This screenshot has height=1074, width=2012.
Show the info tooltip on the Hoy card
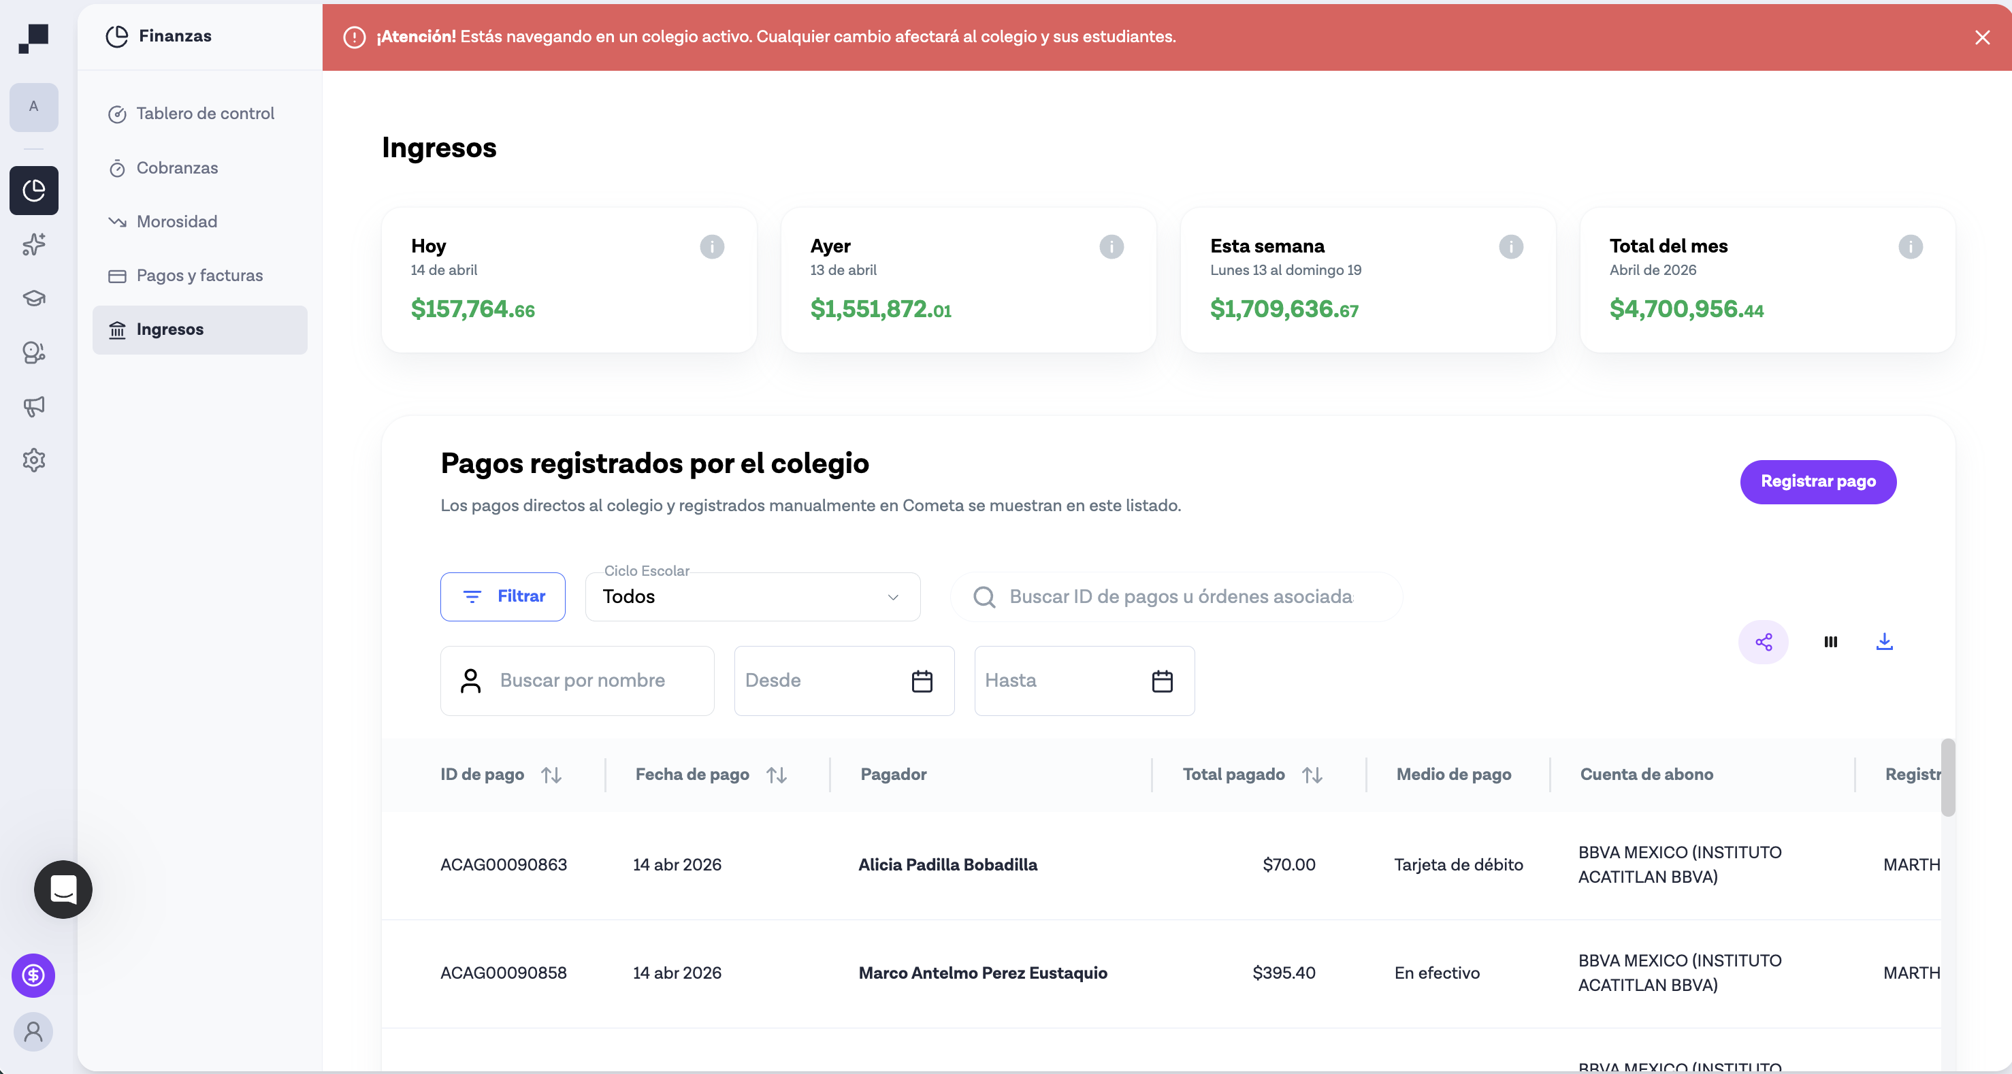711,247
